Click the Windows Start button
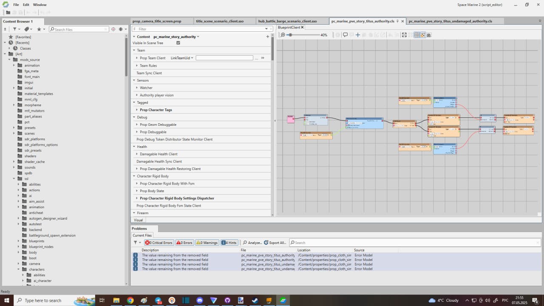 coord(7,300)
